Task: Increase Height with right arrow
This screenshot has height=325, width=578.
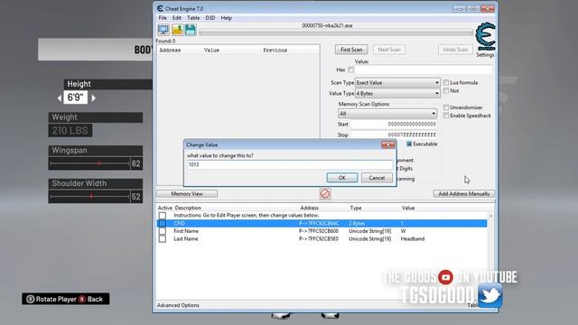Action: click(x=94, y=98)
